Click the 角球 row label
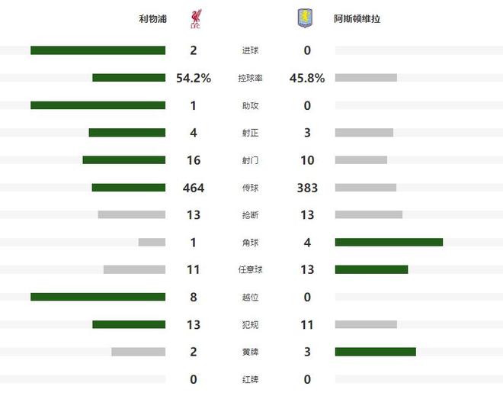503x396 pixels. (249, 243)
